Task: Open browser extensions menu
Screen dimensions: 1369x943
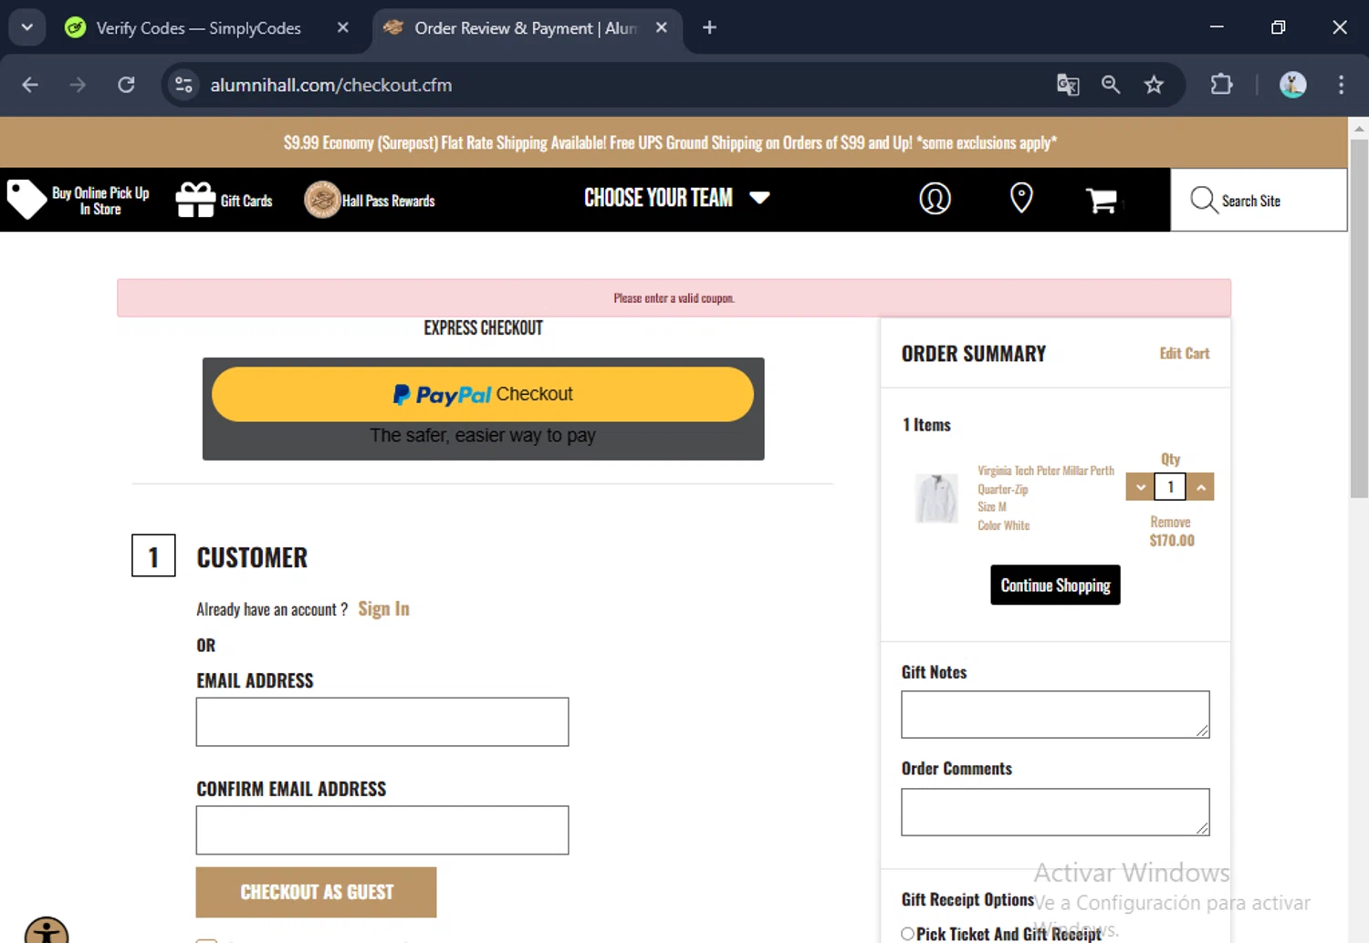Action: tap(1221, 85)
